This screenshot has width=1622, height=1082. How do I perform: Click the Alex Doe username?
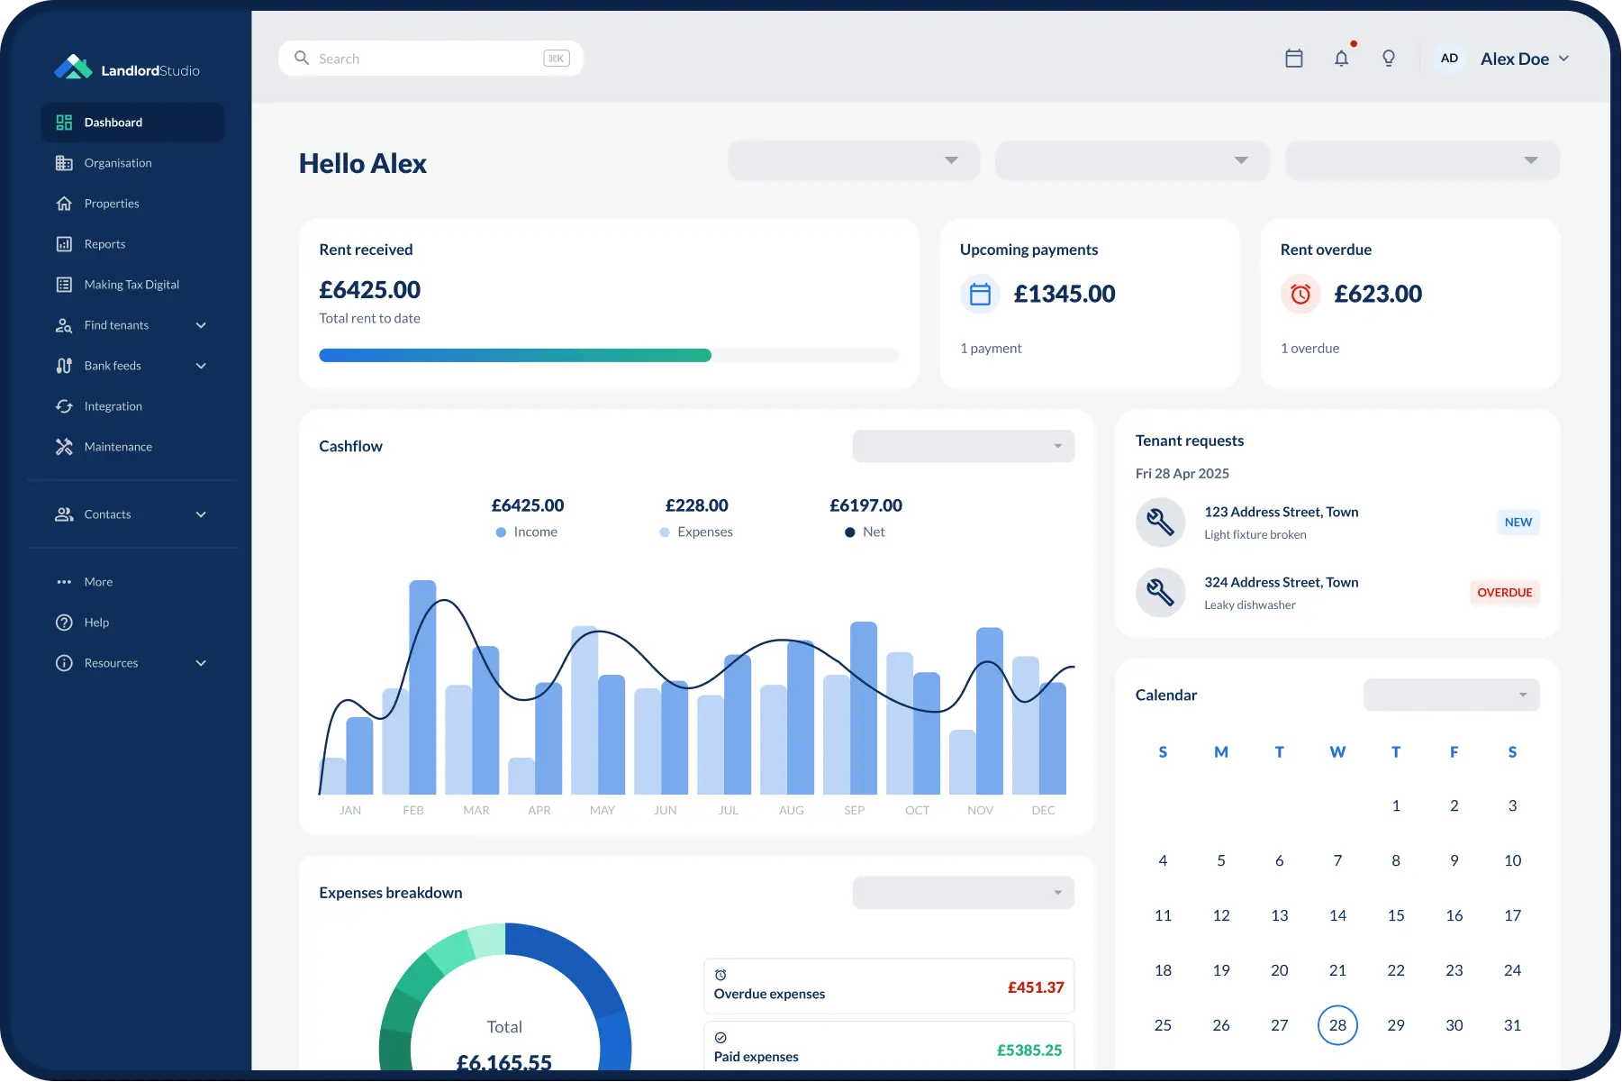coord(1515,59)
